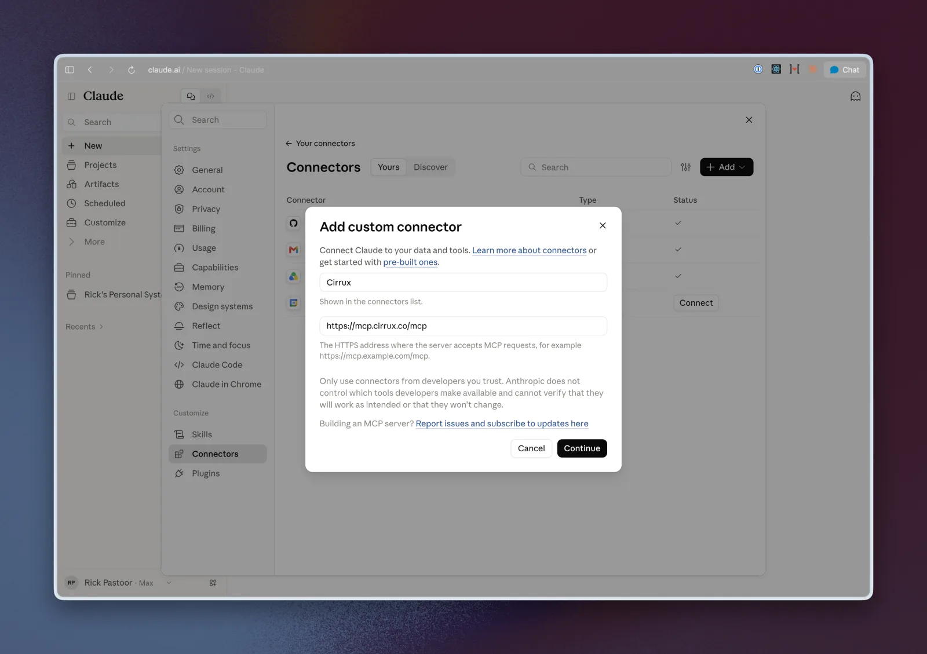This screenshot has width=927, height=654.
Task: Open Learn more about connectors link
Action: (530, 250)
